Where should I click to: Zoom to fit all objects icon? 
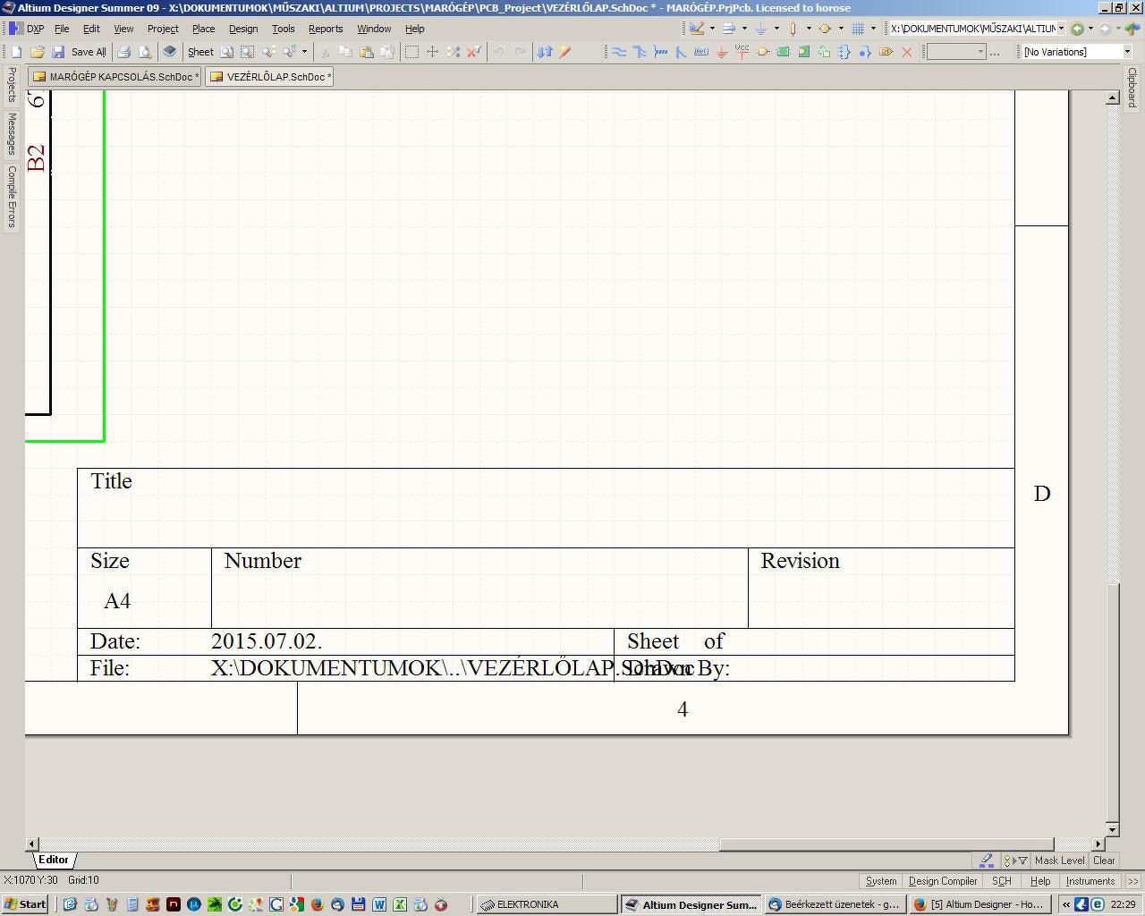pos(227,52)
